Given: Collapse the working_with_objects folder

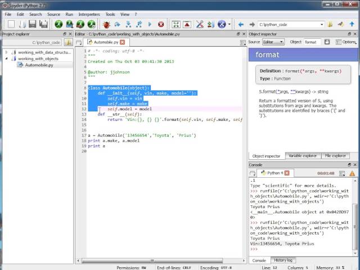Looking at the screenshot, I should pos(6,58).
